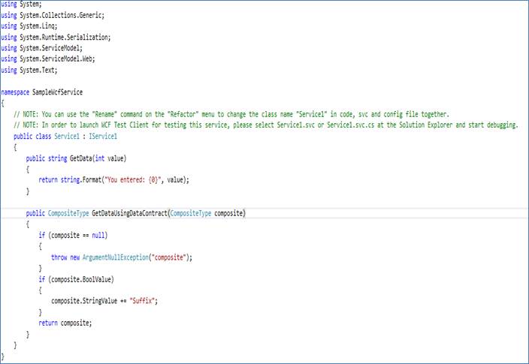Click the return composite statement

pyautogui.click(x=65, y=323)
